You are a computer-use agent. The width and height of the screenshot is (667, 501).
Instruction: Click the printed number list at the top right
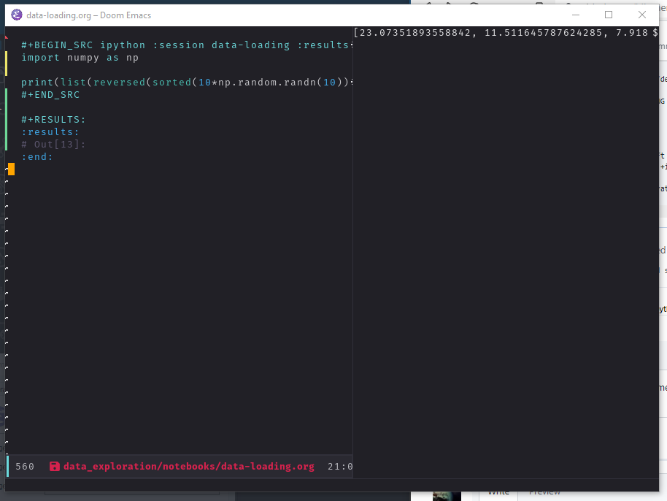coord(506,32)
